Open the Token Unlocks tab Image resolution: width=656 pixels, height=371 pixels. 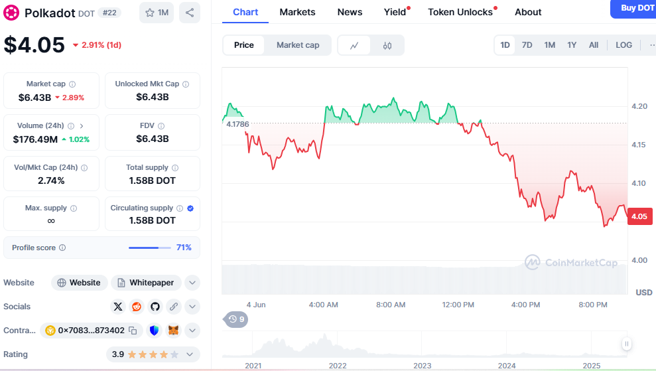462,12
